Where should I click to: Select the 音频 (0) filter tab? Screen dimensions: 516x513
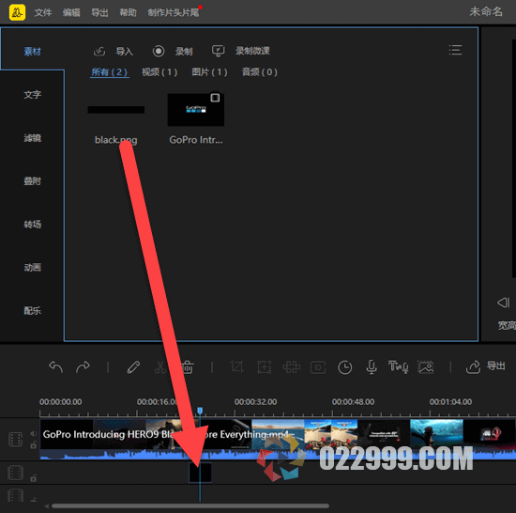(260, 72)
